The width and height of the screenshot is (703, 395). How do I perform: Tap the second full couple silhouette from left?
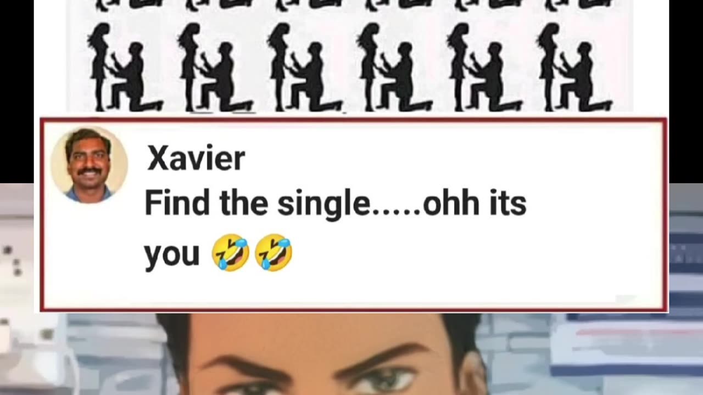[215, 67]
